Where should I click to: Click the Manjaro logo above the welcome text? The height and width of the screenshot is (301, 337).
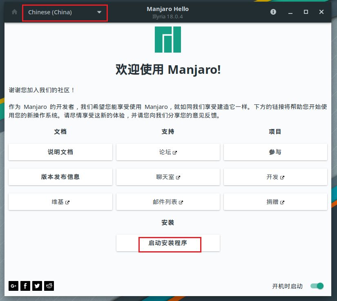168,40
